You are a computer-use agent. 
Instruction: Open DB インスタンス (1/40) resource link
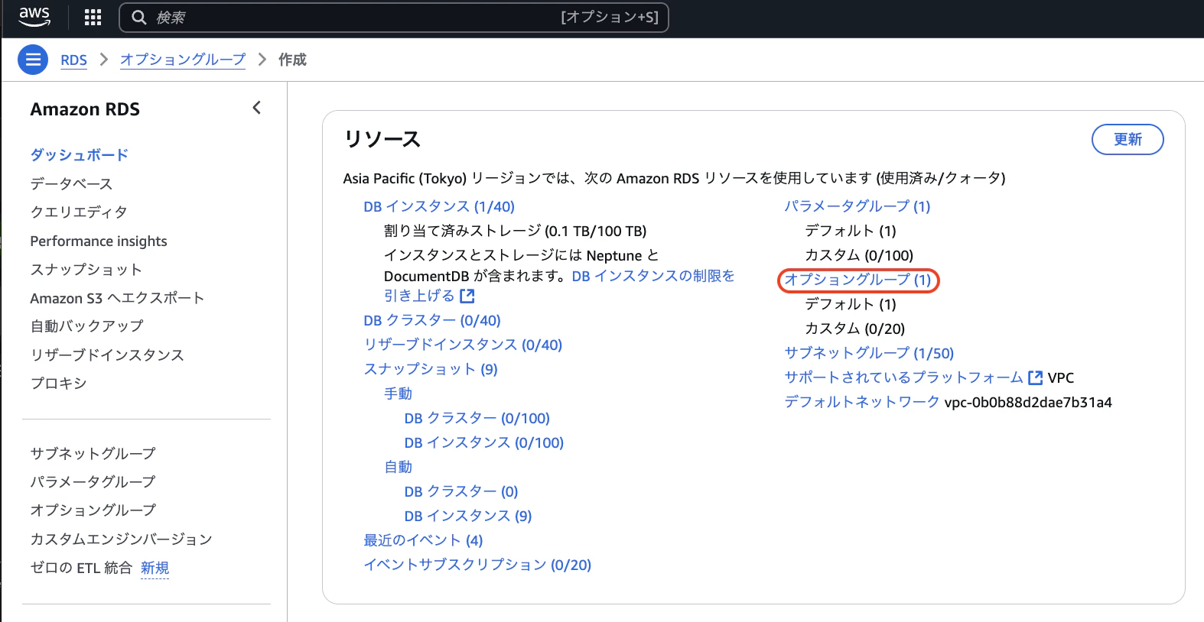coord(439,206)
